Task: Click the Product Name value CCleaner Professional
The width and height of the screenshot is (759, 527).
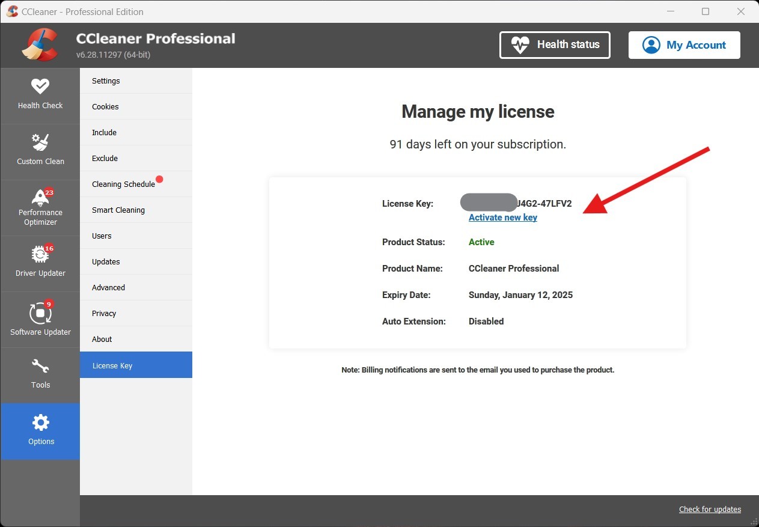Action: [514, 269]
